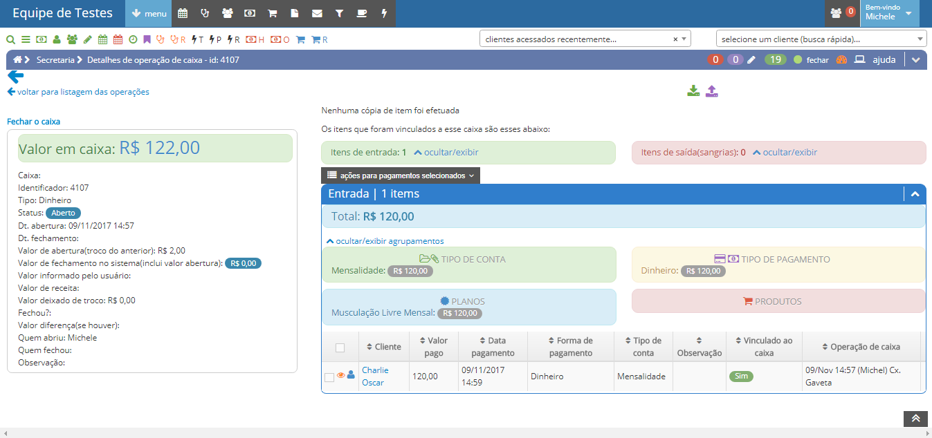932x438 pixels.
Task: Open 'ações para pagamentos selecionados' dropdown
Action: 400,175
